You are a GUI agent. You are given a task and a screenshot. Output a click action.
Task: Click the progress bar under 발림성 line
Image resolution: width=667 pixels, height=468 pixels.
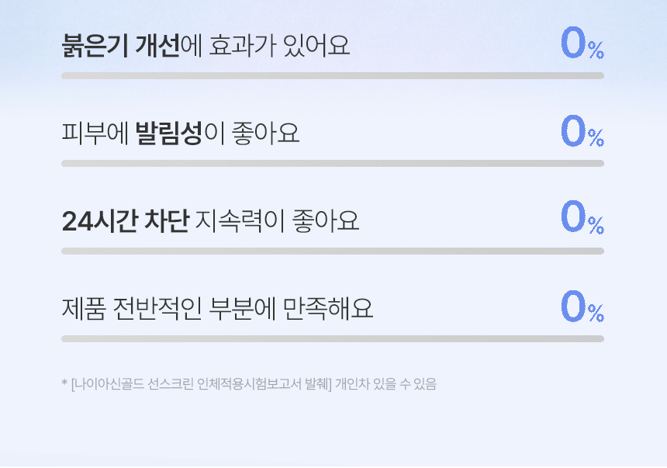pyautogui.click(x=333, y=164)
